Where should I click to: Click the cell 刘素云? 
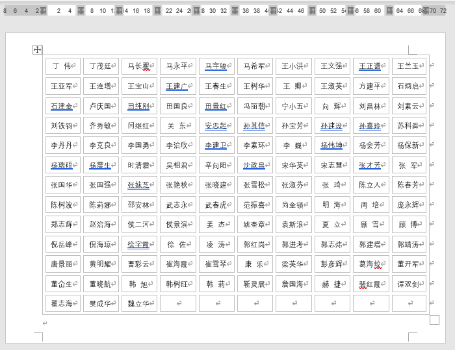[x=409, y=106]
